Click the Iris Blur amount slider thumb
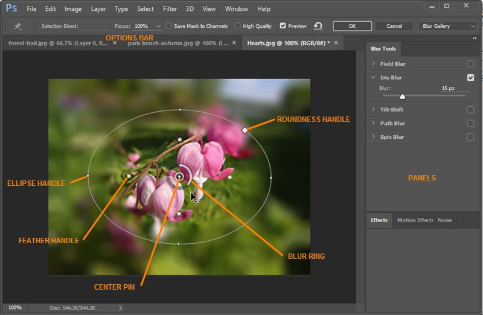 click(402, 97)
